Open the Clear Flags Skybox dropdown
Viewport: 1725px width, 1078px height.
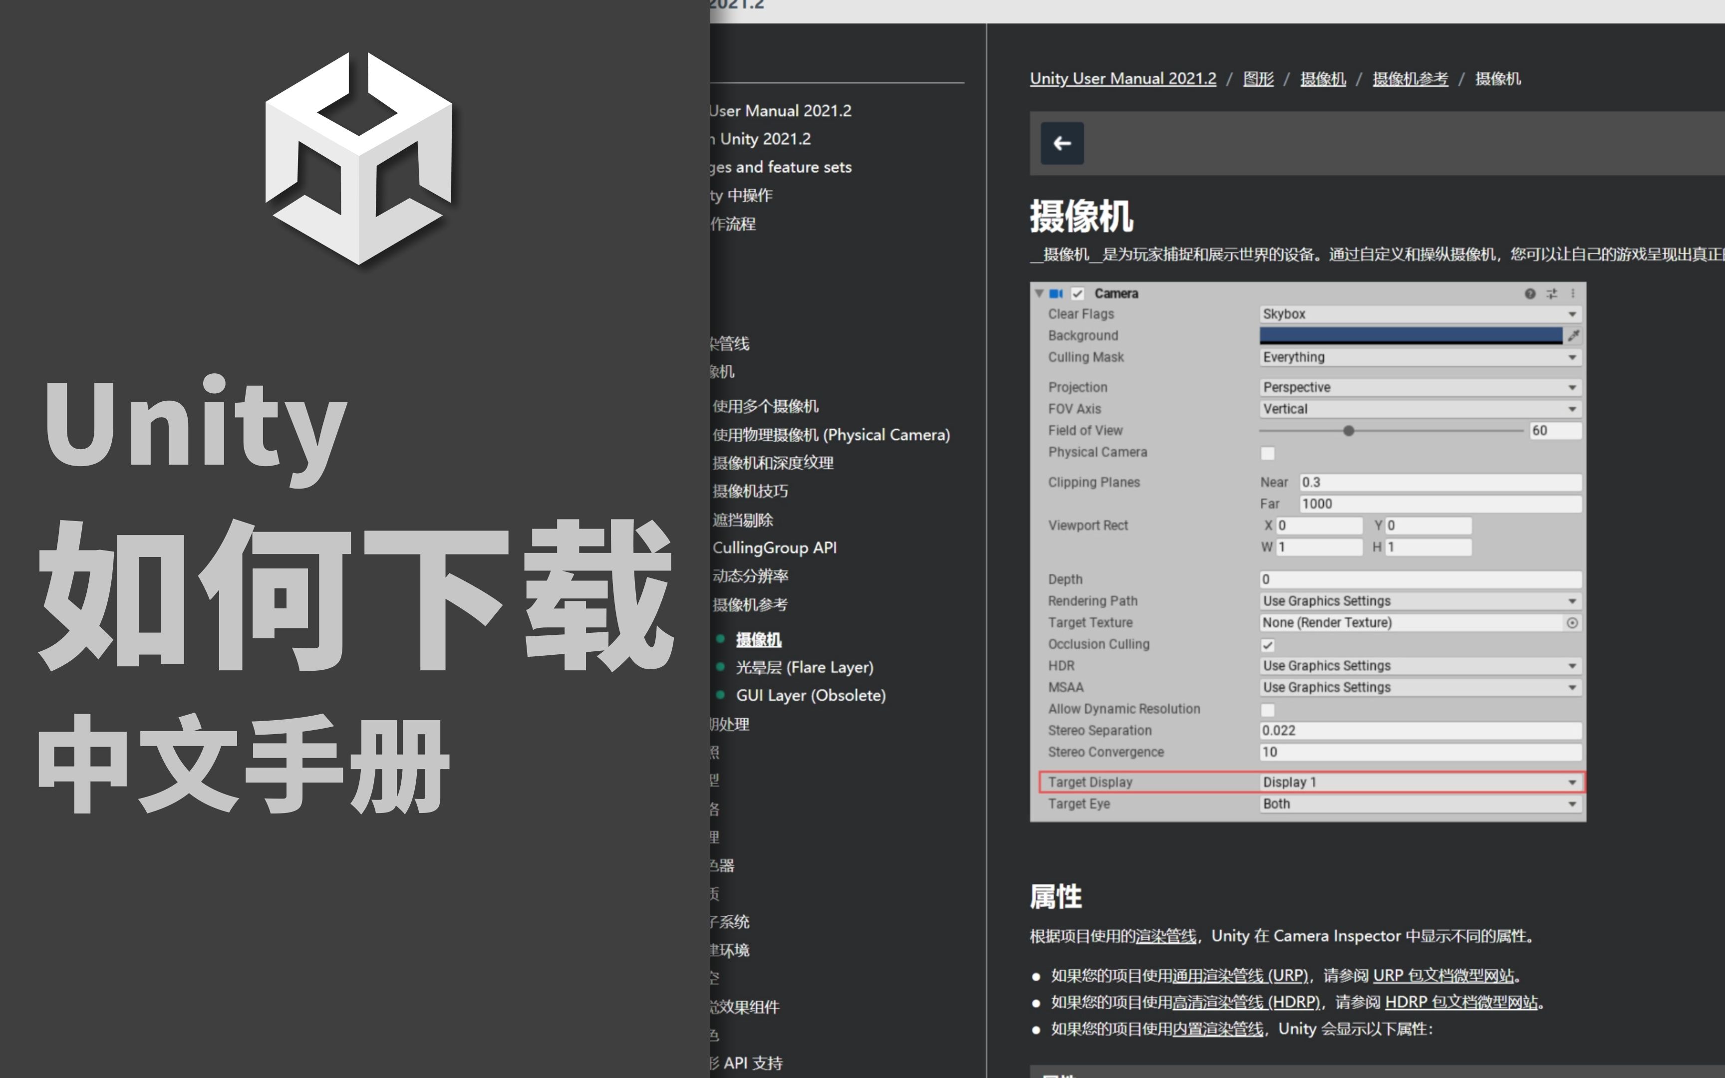coord(1419,314)
